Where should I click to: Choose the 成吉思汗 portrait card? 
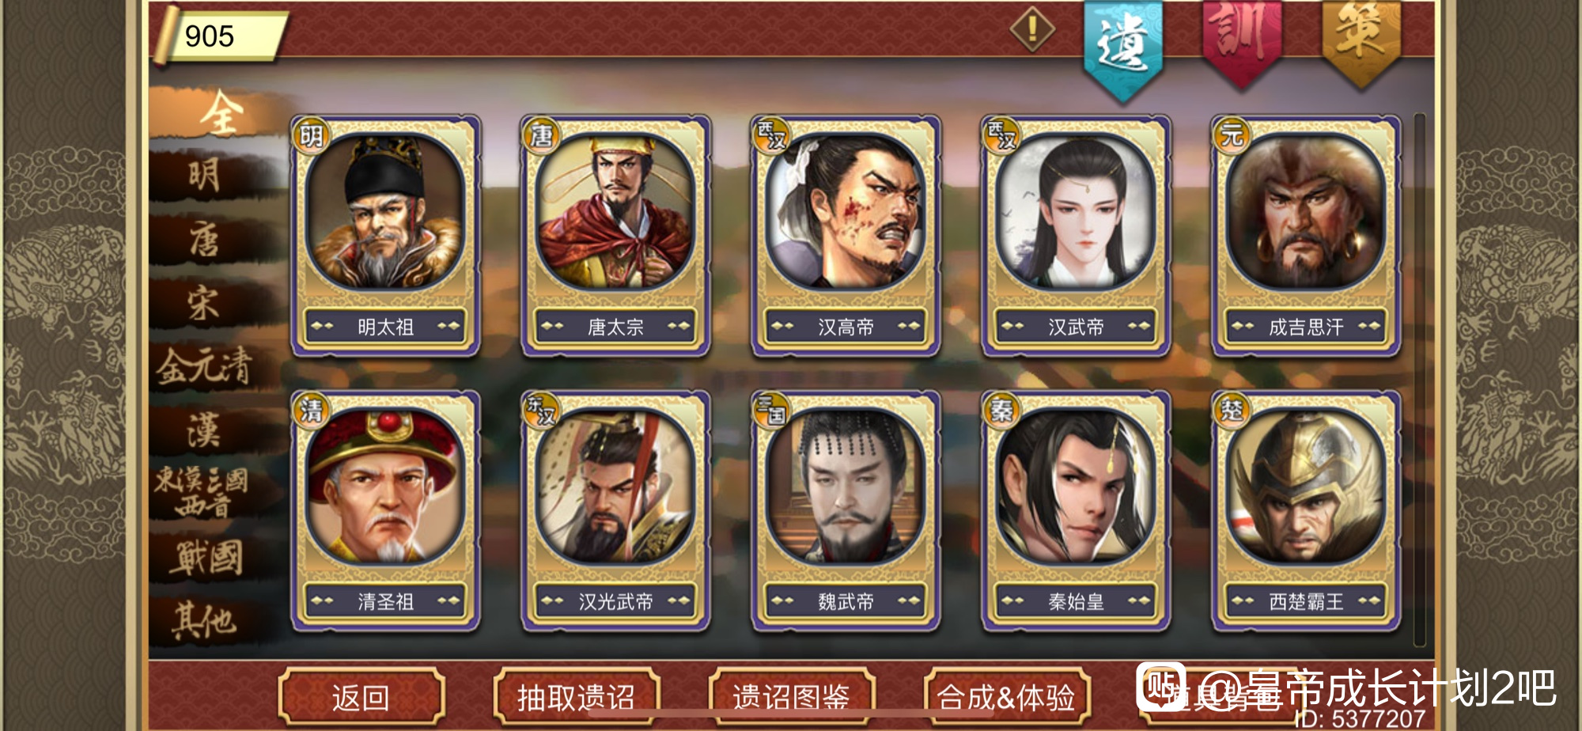[1306, 236]
